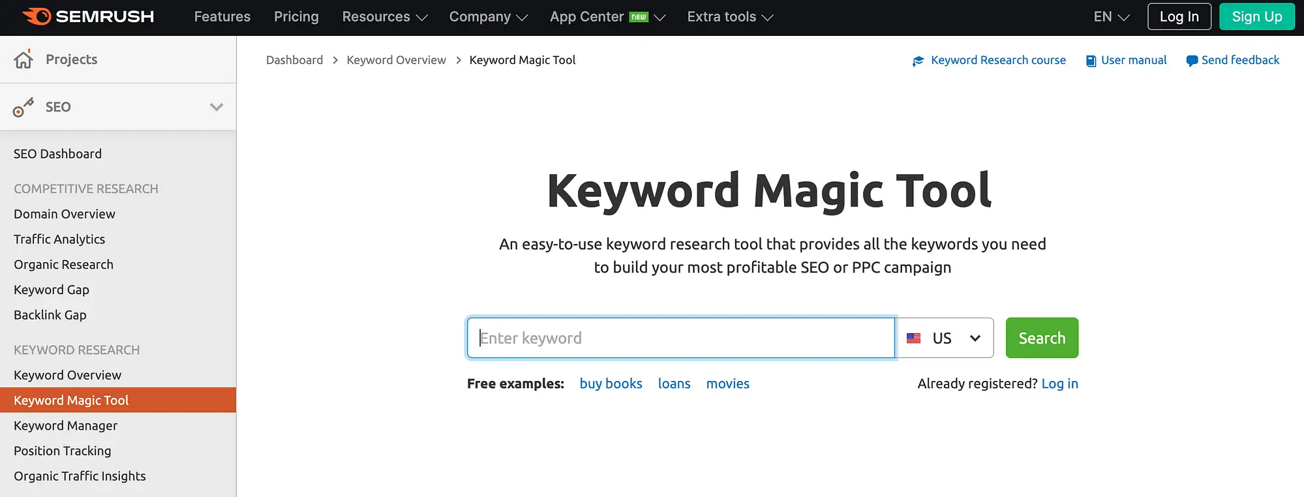Click the Keyword Overview breadcrumb link
This screenshot has width=1304, height=497.
coord(396,60)
